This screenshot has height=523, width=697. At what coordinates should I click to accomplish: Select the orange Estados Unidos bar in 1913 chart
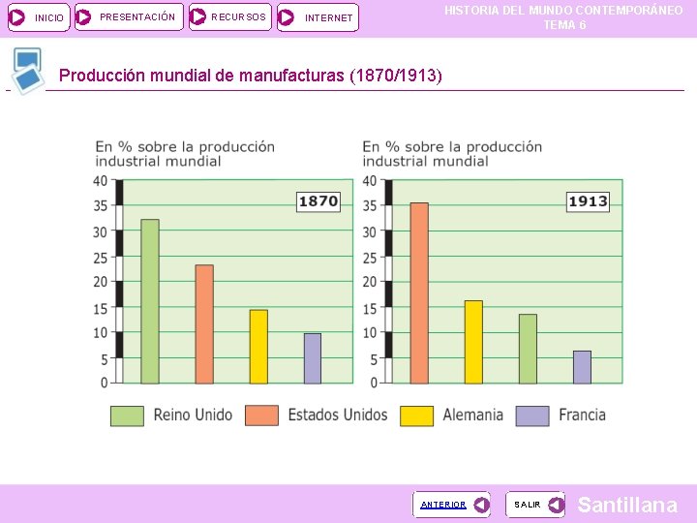pyautogui.click(x=419, y=293)
